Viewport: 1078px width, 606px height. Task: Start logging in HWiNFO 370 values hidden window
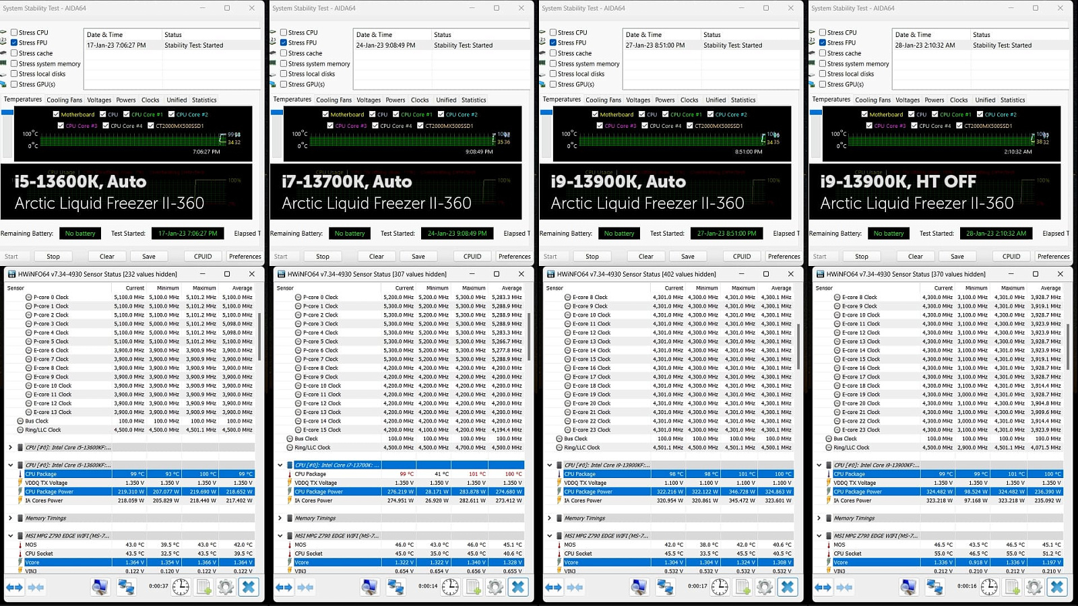click(1012, 587)
